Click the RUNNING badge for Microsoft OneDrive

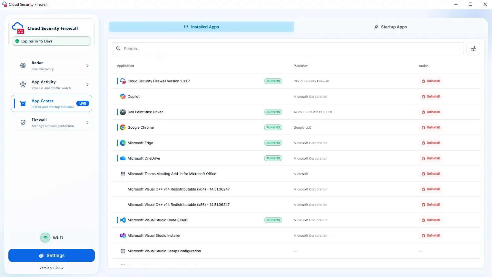[x=273, y=158]
